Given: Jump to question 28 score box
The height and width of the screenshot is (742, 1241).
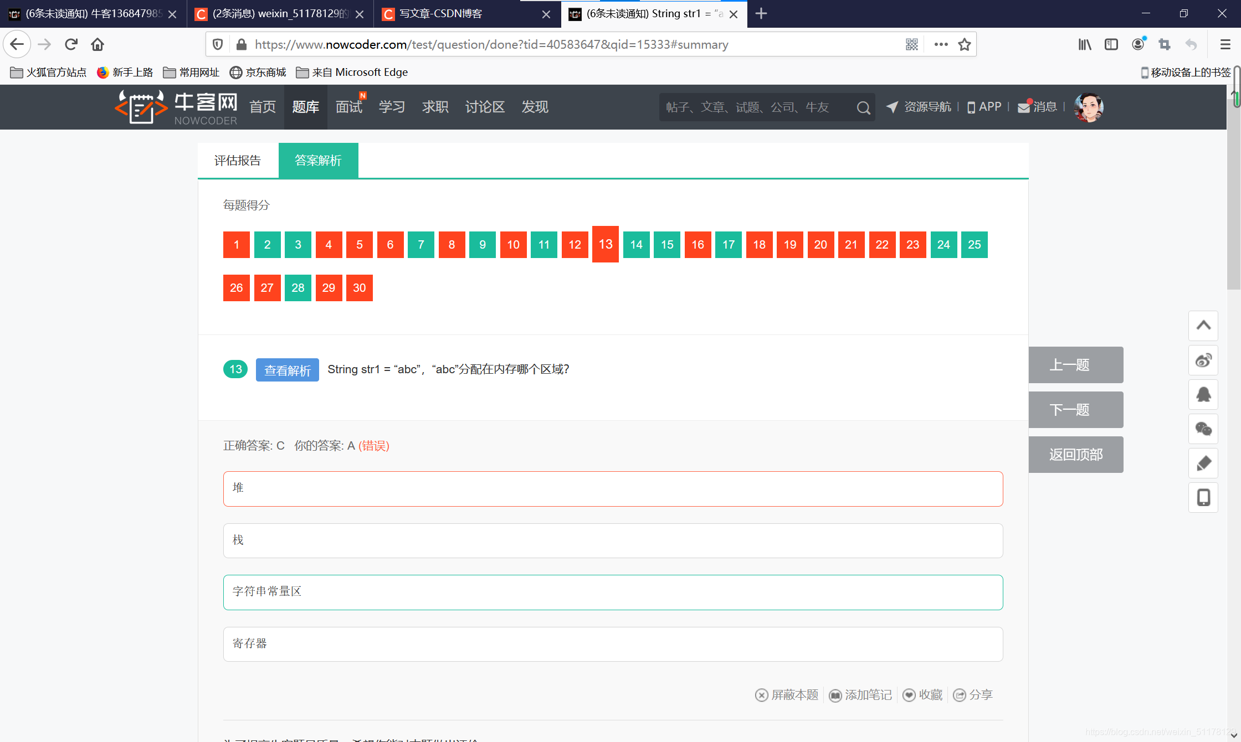Looking at the screenshot, I should tap(298, 288).
